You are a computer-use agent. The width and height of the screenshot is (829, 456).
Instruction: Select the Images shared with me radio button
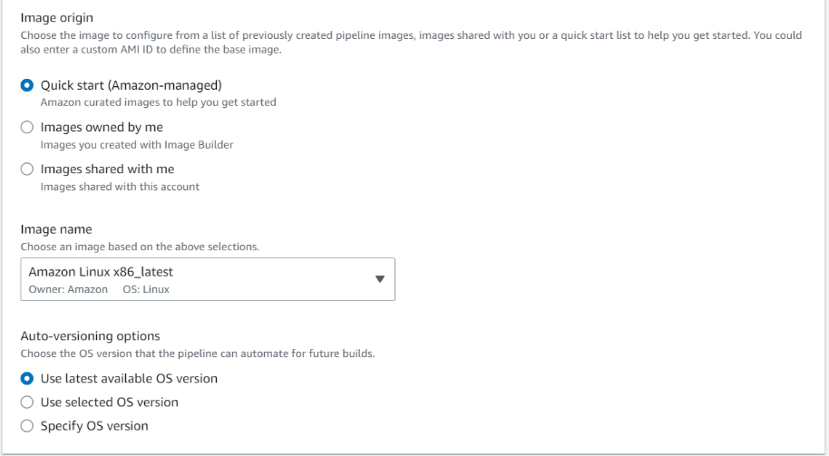click(27, 170)
